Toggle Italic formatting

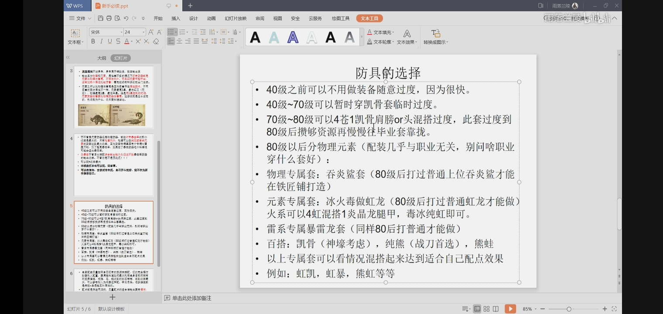click(101, 41)
